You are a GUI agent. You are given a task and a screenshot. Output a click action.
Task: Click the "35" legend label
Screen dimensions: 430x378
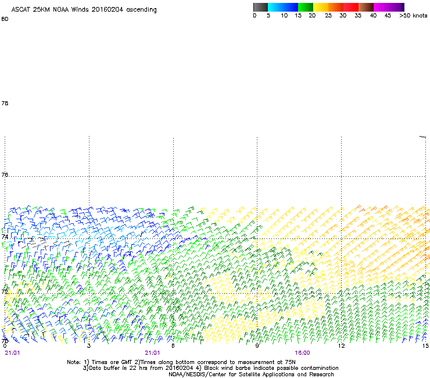coord(358,16)
